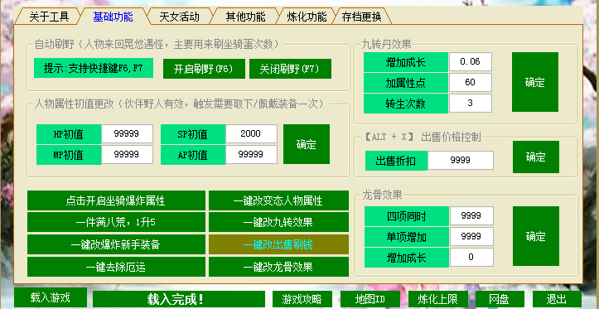Click the 载入游戏 button
This screenshot has height=309, width=599.
click(x=51, y=297)
